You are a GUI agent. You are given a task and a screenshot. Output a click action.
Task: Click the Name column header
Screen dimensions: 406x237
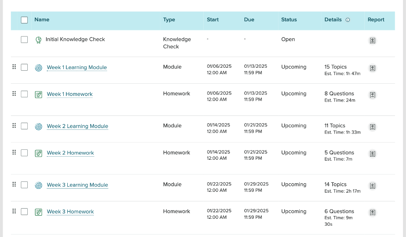[42, 20]
